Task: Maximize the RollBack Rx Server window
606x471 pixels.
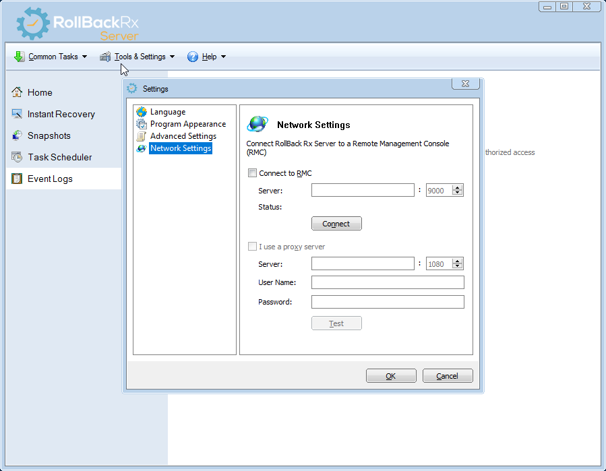Action: (x=564, y=7)
